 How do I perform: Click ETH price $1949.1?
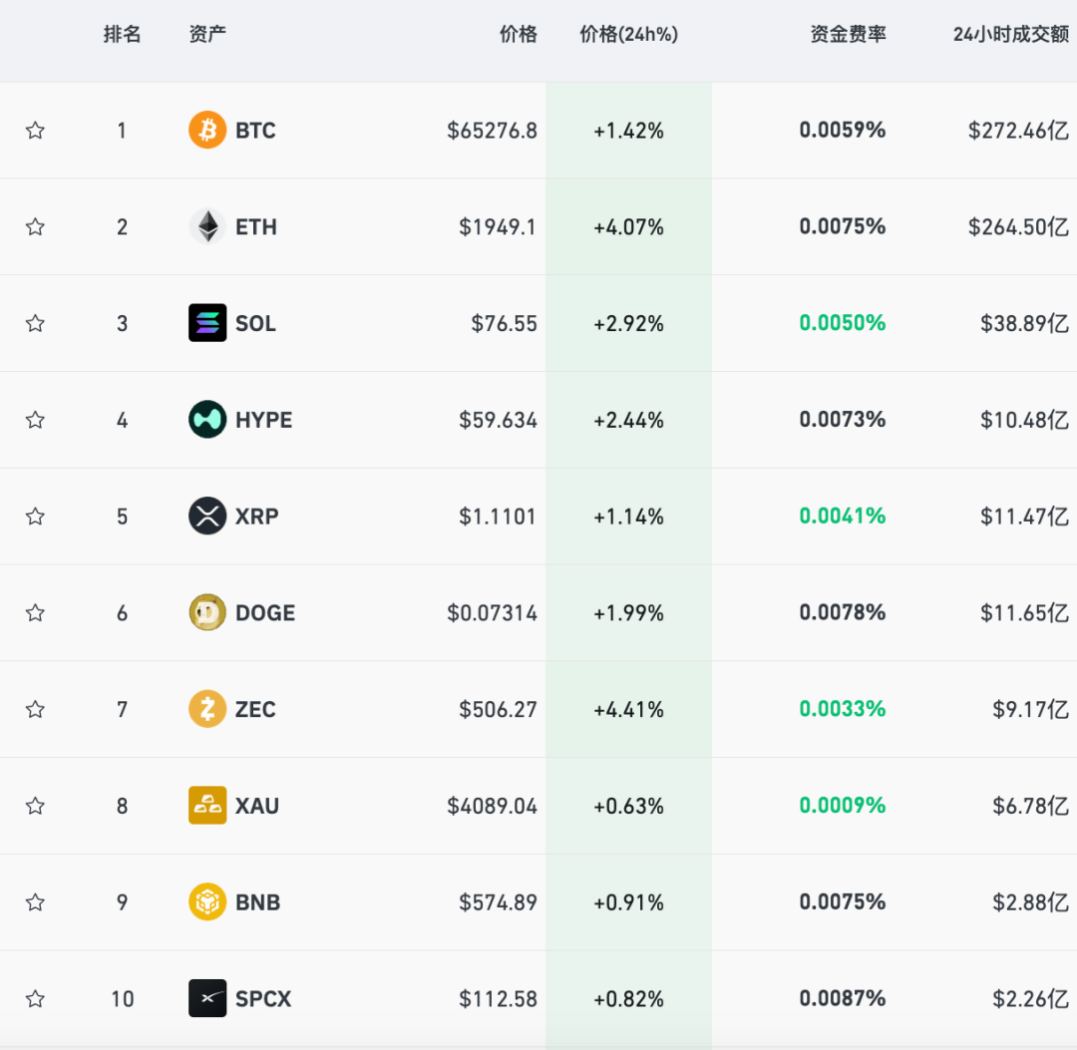click(x=498, y=226)
